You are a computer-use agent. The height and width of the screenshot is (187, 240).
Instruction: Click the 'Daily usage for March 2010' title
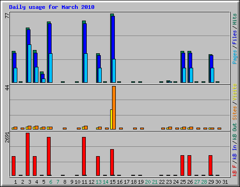click(x=52, y=7)
